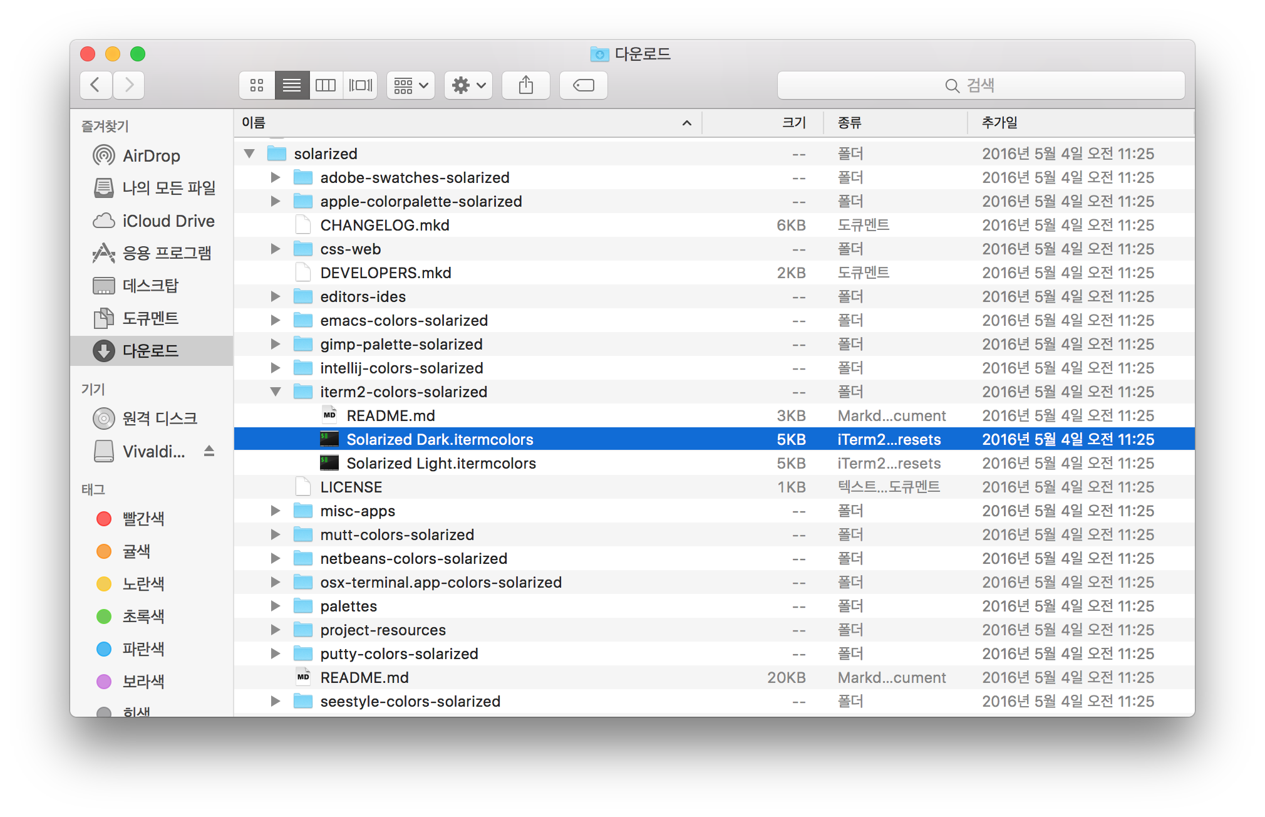Open the arrange-by grouping dropdown

pyautogui.click(x=411, y=85)
